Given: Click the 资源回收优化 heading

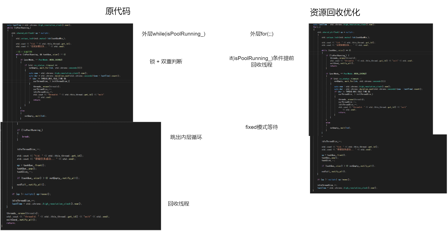Looking at the screenshot, I should click(335, 12).
